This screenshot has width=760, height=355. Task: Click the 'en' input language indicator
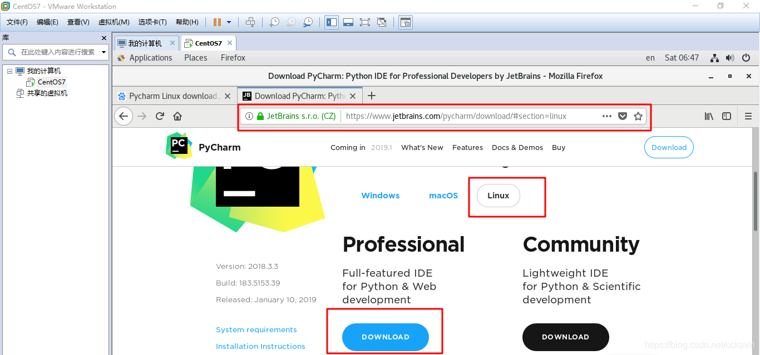[x=650, y=58]
